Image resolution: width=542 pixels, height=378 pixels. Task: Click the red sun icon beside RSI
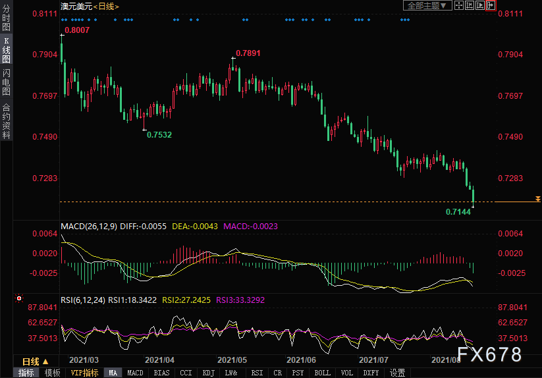pos(19,298)
